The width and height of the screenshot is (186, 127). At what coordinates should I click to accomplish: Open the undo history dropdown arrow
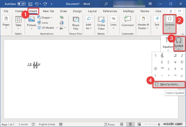pyautogui.click(x=40, y=4)
